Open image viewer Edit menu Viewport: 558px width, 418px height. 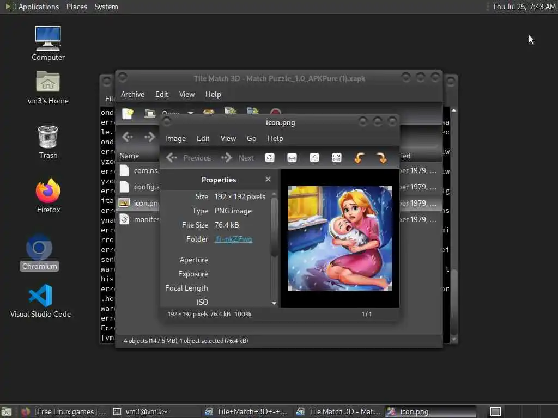point(203,138)
